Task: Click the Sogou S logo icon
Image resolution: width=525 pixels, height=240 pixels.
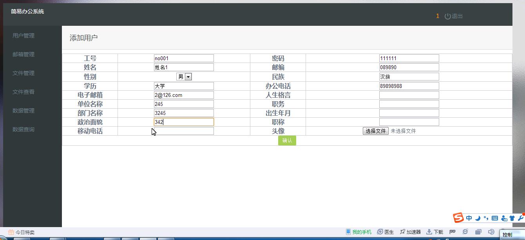Action: click(458, 218)
